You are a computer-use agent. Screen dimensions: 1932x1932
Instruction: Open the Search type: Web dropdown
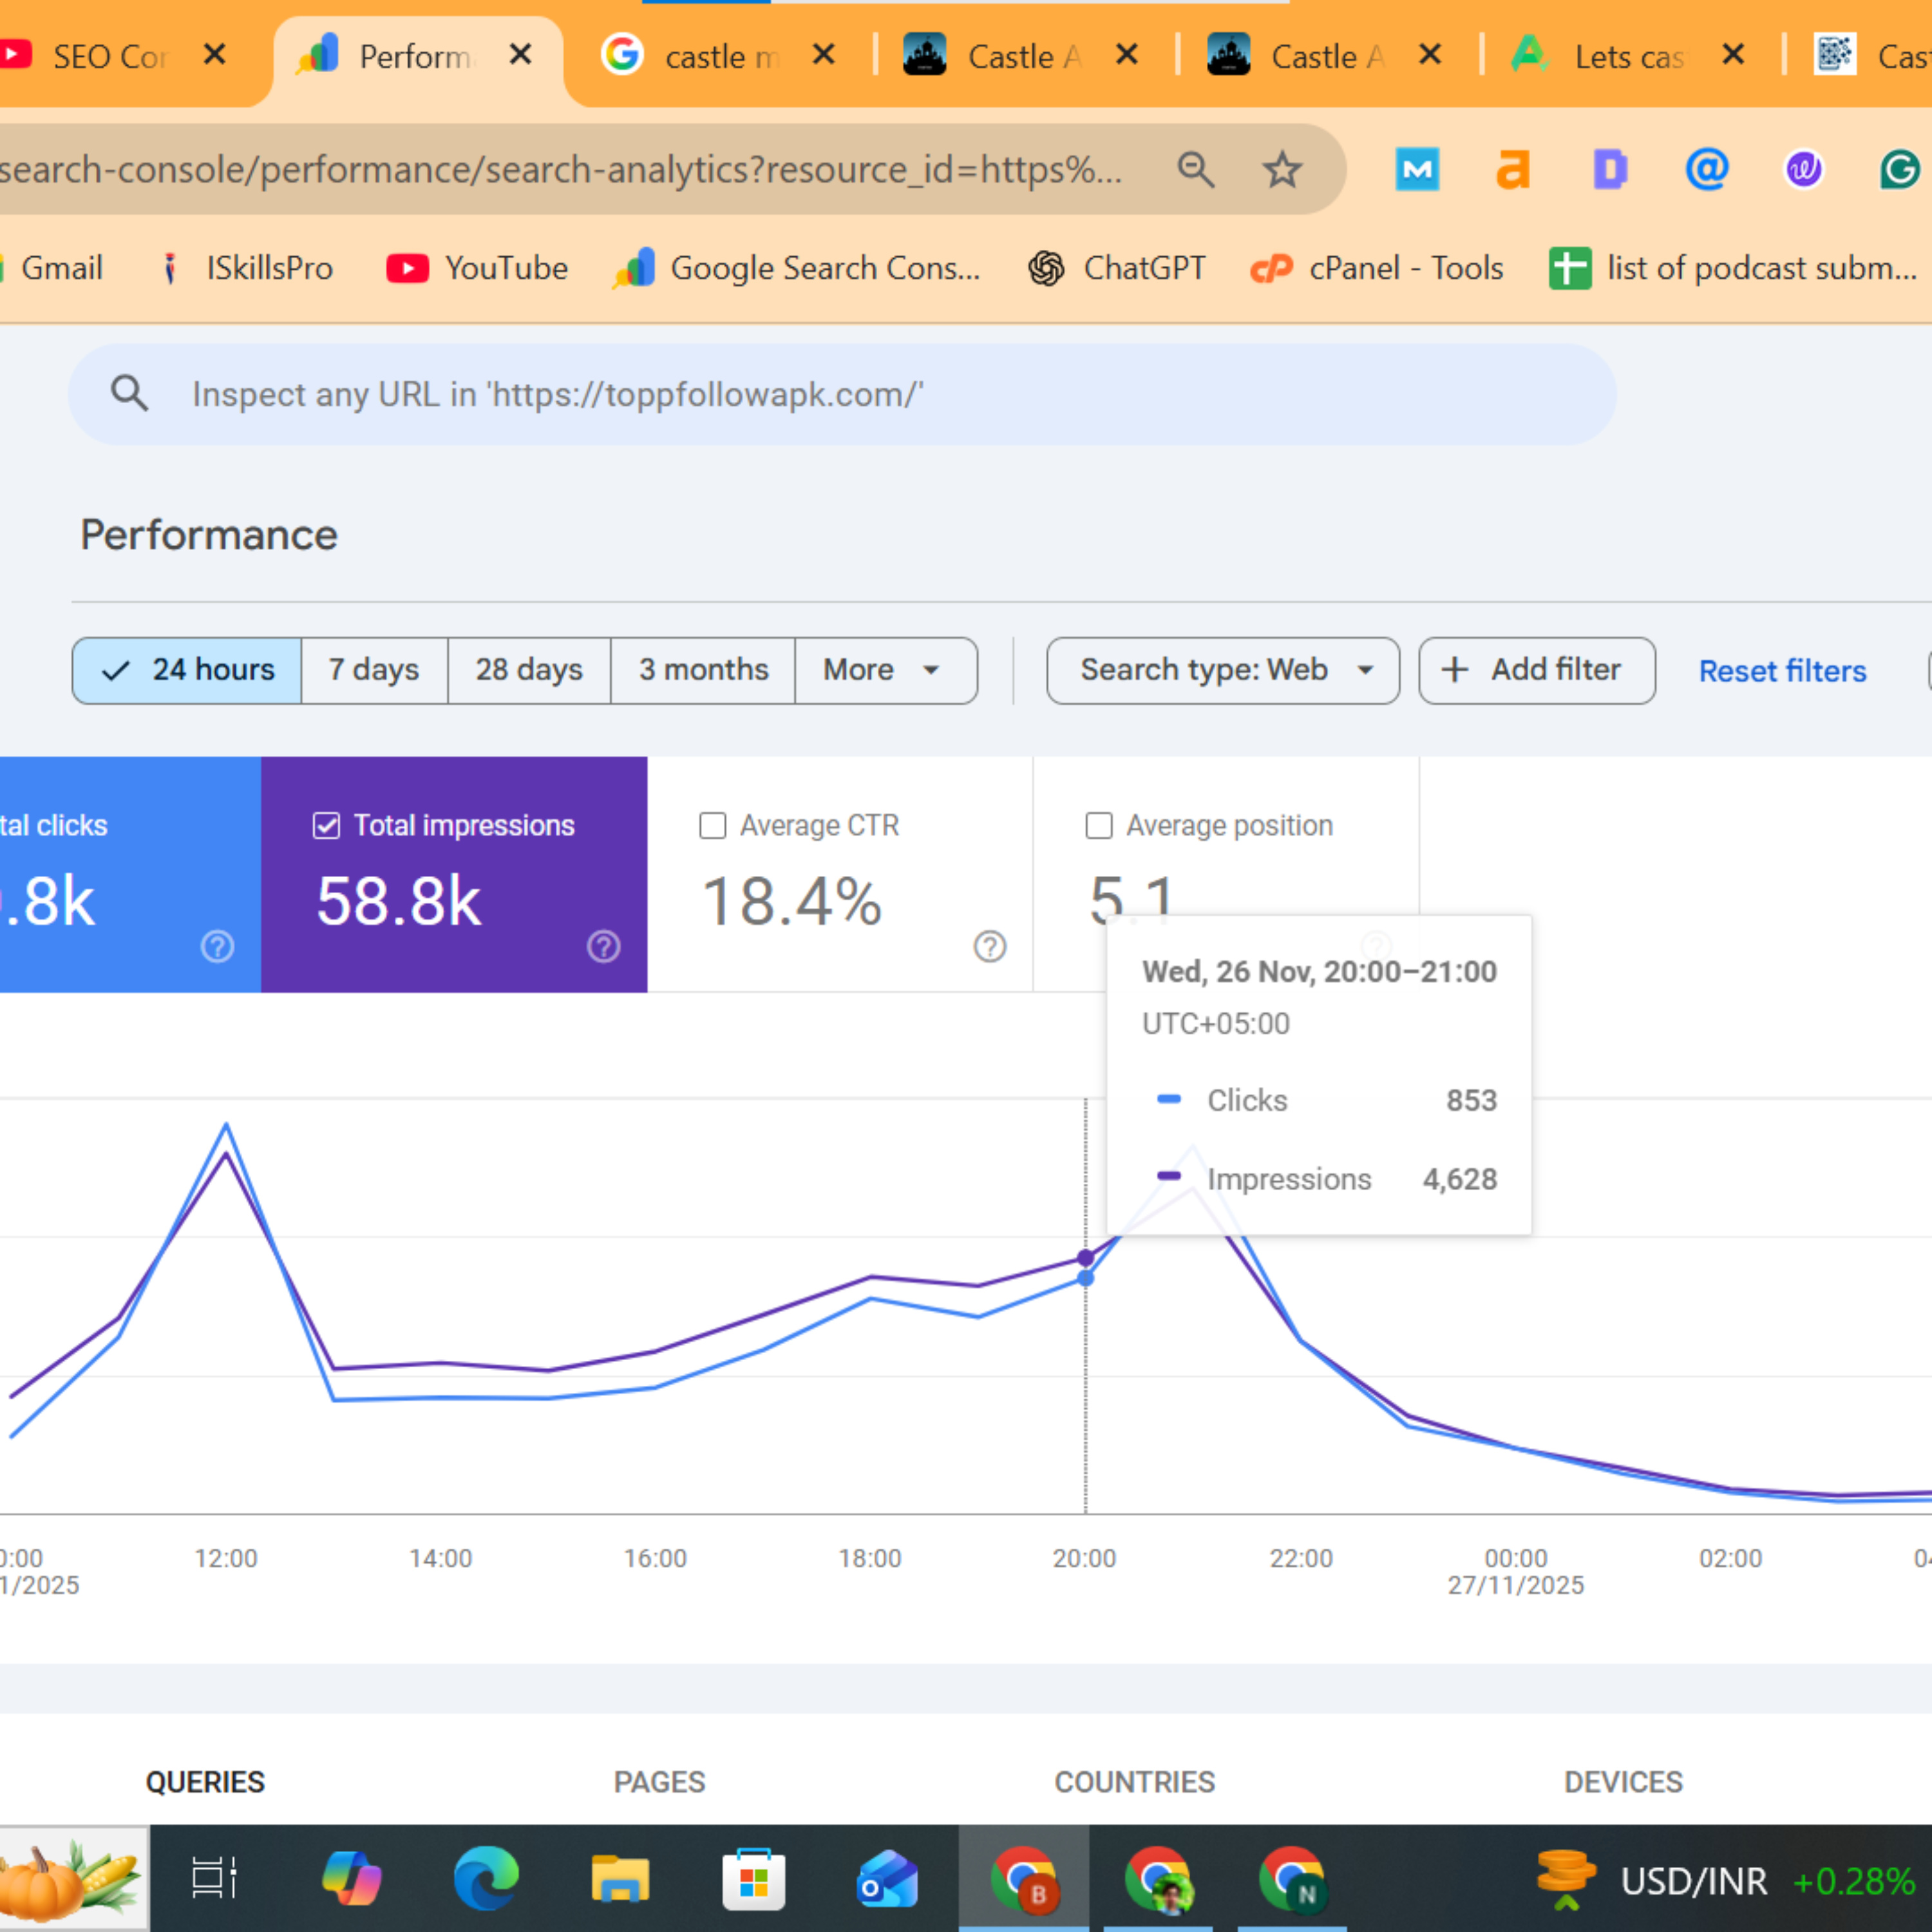[1222, 670]
